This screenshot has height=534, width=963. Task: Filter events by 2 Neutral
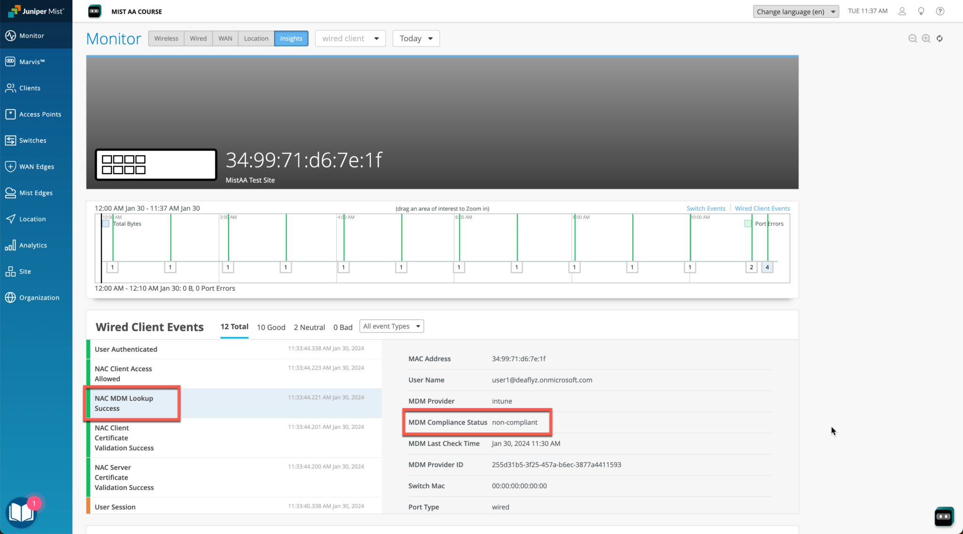[309, 327]
